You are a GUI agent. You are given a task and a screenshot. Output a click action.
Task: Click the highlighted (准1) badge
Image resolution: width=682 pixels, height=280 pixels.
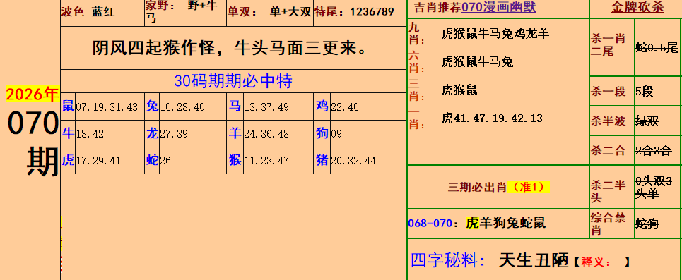click(x=528, y=187)
